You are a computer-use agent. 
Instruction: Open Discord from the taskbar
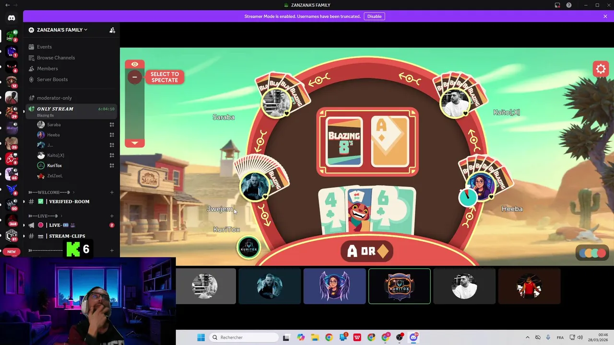413,337
